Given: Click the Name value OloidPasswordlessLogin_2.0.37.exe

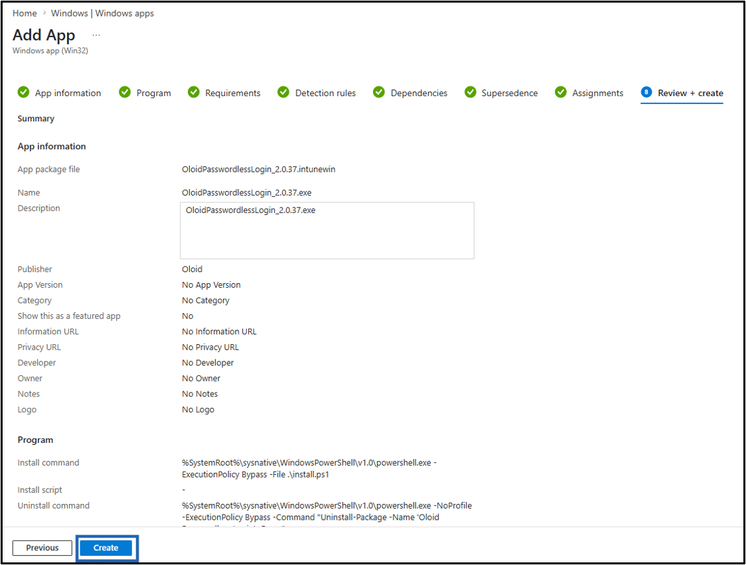Looking at the screenshot, I should 246,192.
